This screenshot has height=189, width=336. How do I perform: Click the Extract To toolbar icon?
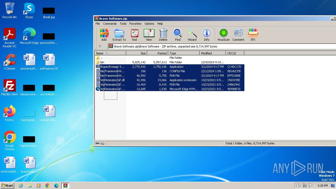pyautogui.click(x=119, y=35)
